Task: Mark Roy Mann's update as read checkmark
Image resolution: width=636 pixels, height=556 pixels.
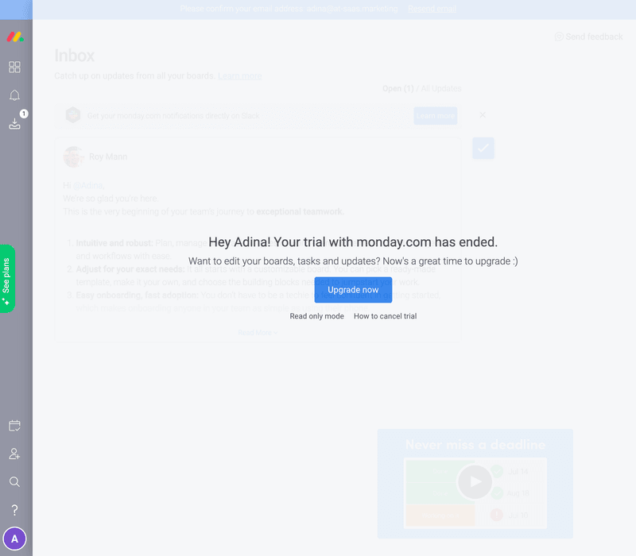Action: (483, 148)
